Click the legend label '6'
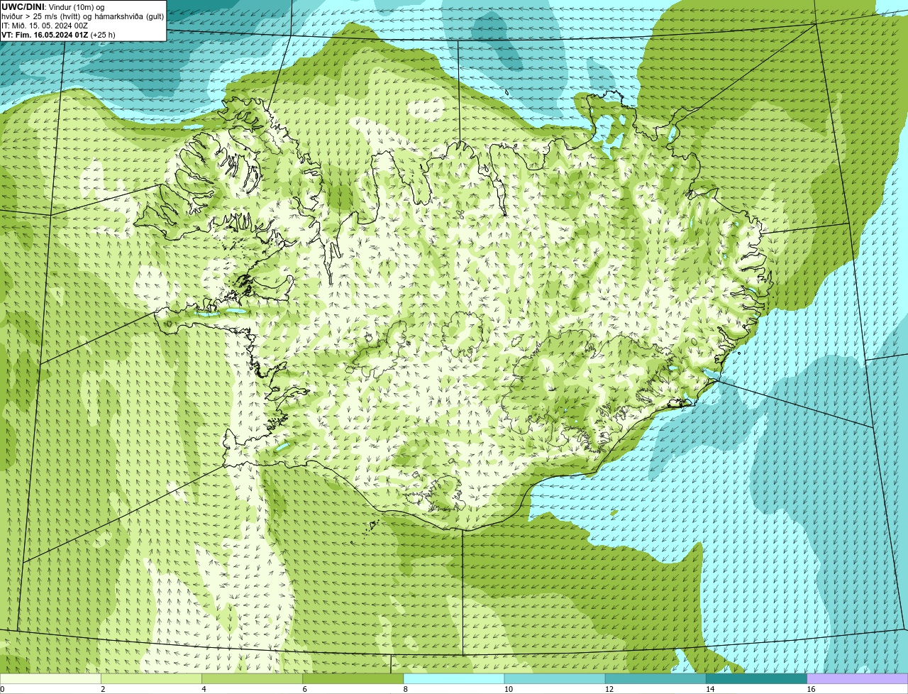This screenshot has width=908, height=694. coord(304,689)
